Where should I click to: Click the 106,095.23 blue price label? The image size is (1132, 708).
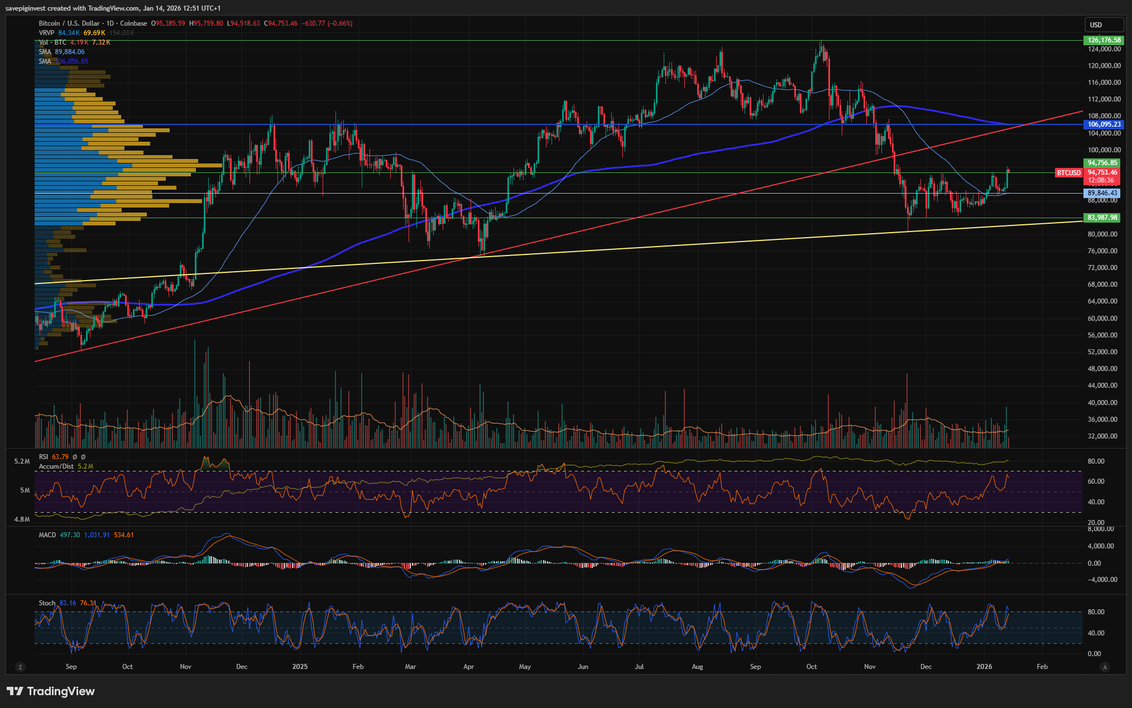click(x=1104, y=124)
